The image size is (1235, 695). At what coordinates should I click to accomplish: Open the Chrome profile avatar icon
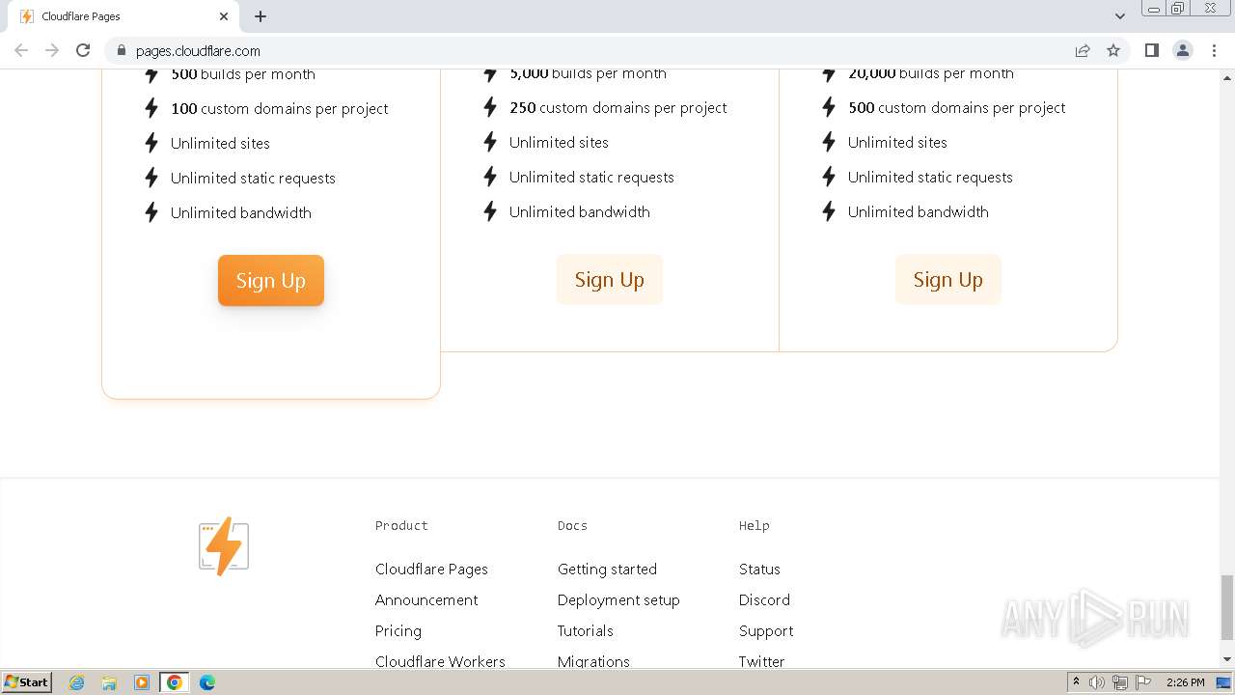1183,50
